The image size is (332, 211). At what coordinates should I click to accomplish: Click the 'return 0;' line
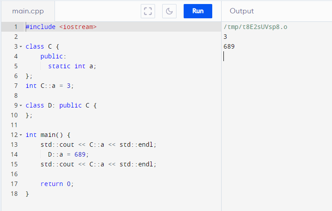click(x=57, y=184)
